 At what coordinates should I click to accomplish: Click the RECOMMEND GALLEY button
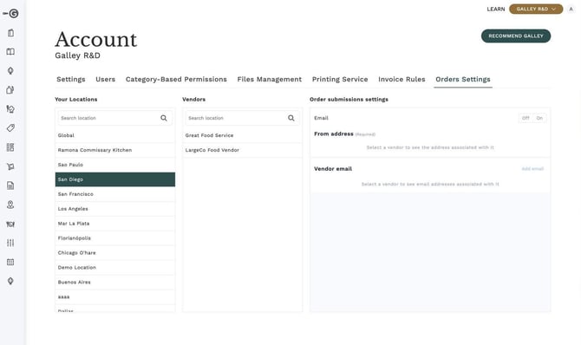click(516, 36)
